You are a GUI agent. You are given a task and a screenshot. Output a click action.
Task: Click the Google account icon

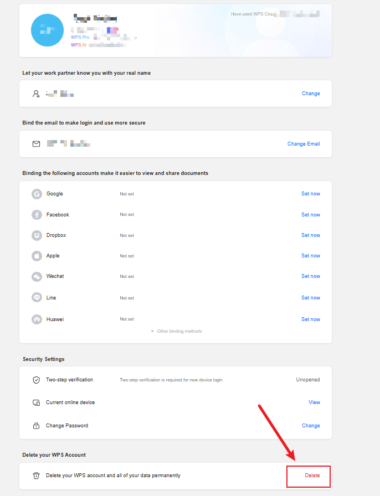[37, 194]
